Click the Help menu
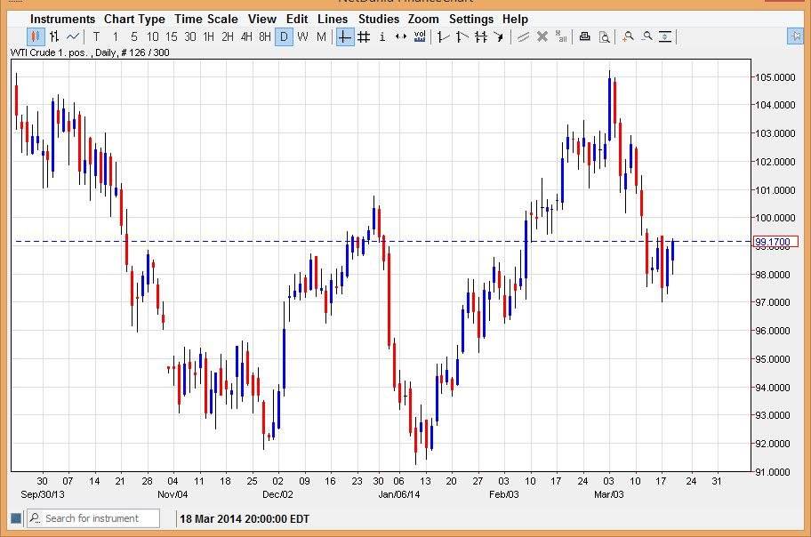Screen dimensions: 811x537 514,18
